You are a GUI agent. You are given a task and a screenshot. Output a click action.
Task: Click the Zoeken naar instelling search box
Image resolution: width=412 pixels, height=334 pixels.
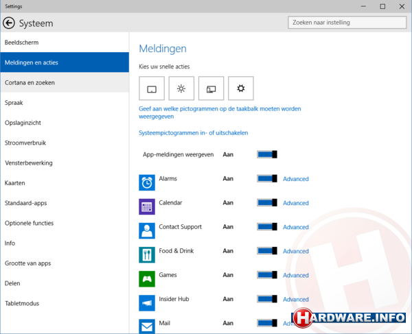point(345,23)
